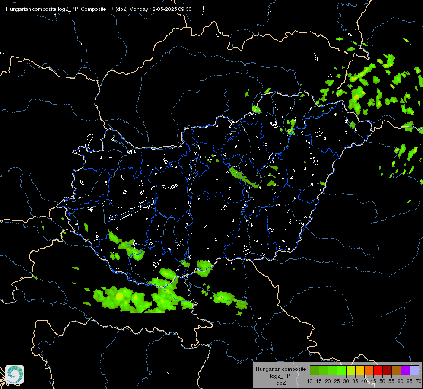Click the '60' tick label on the legend scale
Screen dimensions: 423x389
pos(401,382)
